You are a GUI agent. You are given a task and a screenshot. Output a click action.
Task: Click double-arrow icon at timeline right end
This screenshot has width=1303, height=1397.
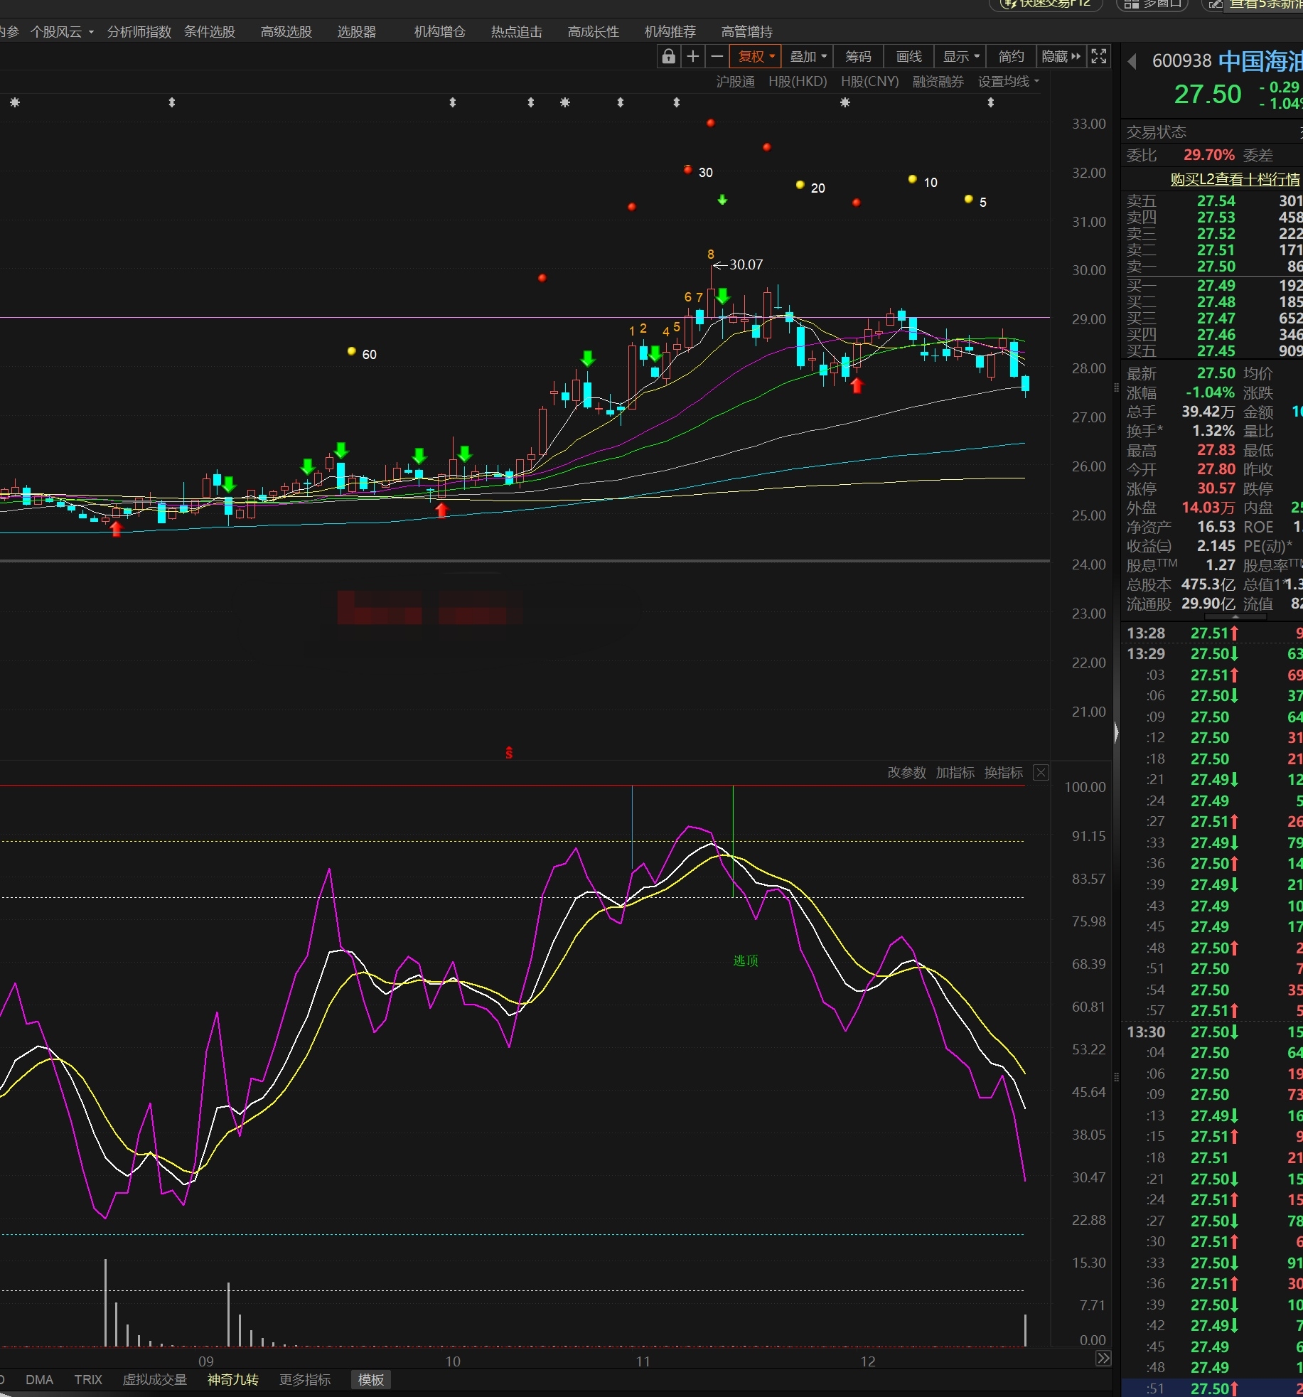(x=1103, y=1359)
